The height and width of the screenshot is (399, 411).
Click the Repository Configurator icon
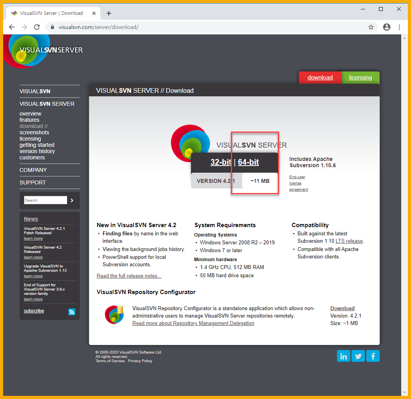point(114,314)
